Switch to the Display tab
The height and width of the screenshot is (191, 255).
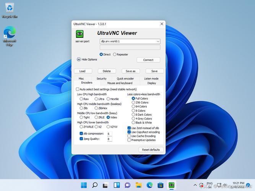point(151,83)
